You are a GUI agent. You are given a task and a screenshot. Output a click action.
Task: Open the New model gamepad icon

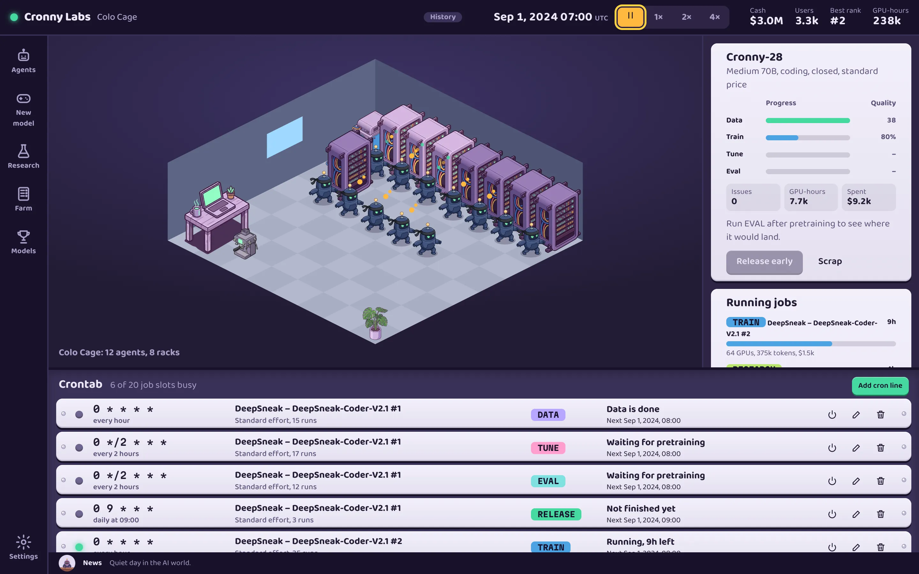tap(24, 109)
